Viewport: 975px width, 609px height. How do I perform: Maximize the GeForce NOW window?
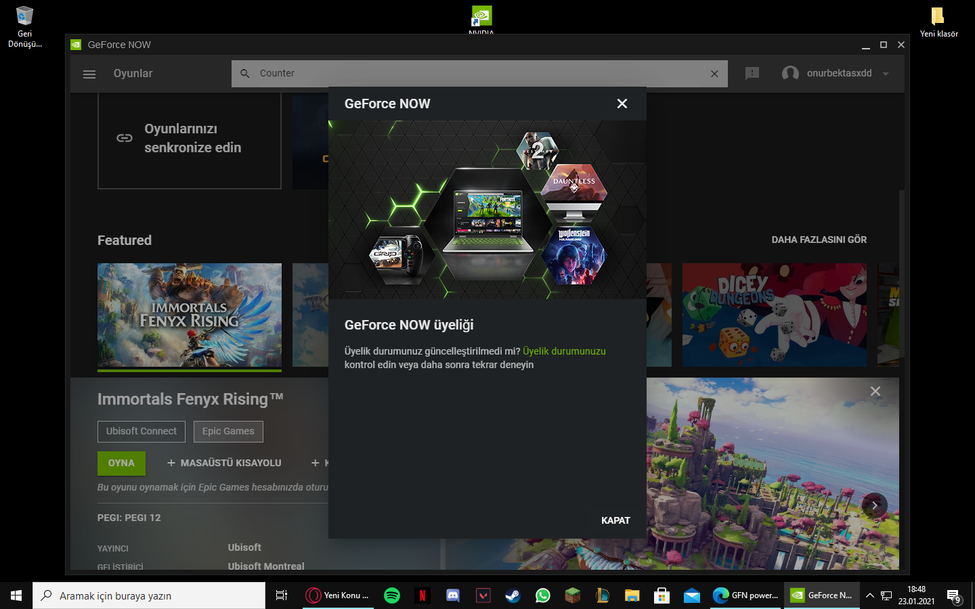[x=884, y=45]
